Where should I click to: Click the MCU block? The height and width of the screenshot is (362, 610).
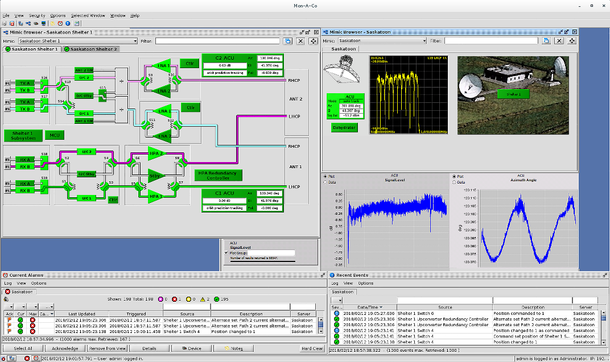pyautogui.click(x=55, y=135)
